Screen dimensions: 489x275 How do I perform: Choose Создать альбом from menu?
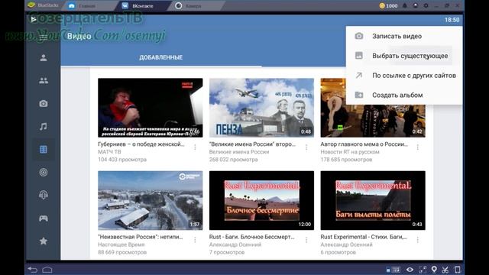404,95
